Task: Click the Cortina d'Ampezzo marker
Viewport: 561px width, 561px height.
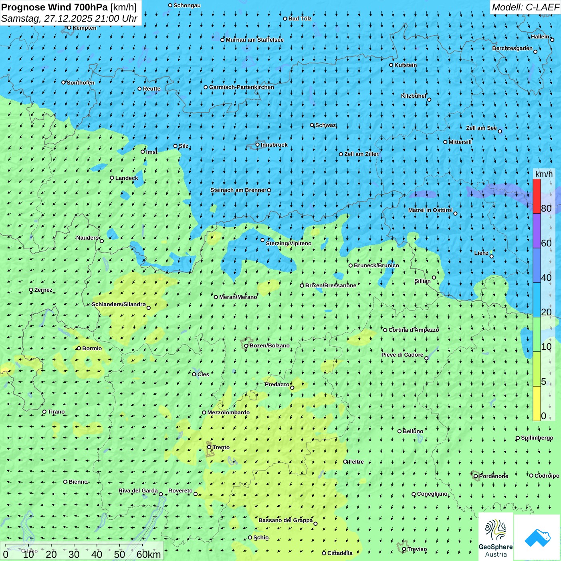Action: coord(385,330)
